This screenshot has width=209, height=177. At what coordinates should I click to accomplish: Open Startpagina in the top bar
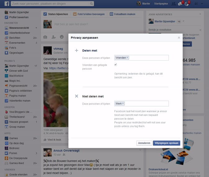click(x=161, y=4)
